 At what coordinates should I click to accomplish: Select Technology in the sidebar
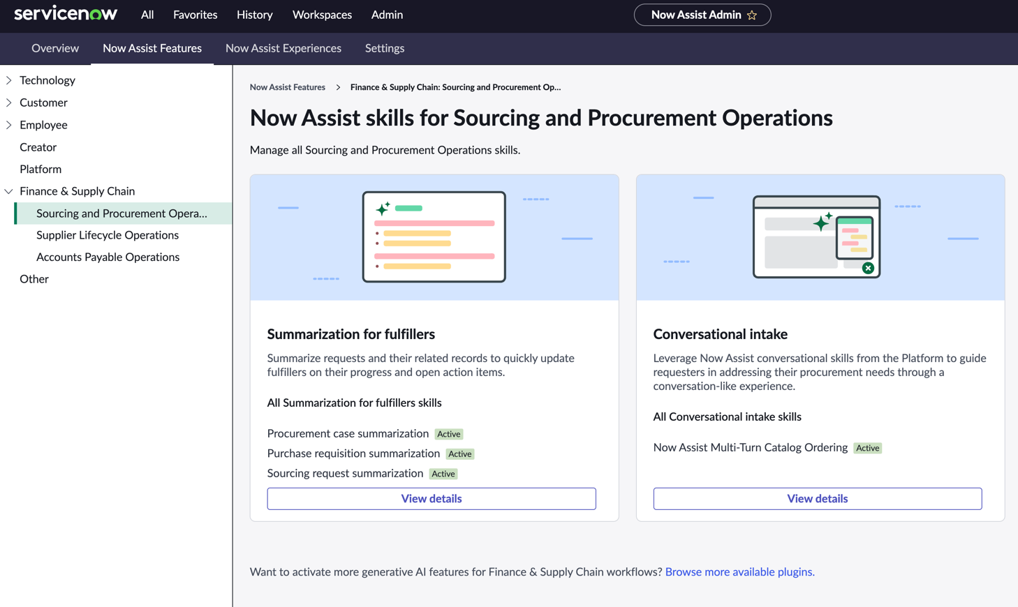tap(47, 80)
